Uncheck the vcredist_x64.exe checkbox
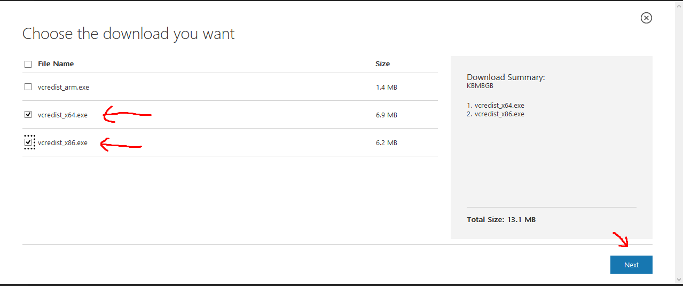This screenshot has width=683, height=286. 28,115
